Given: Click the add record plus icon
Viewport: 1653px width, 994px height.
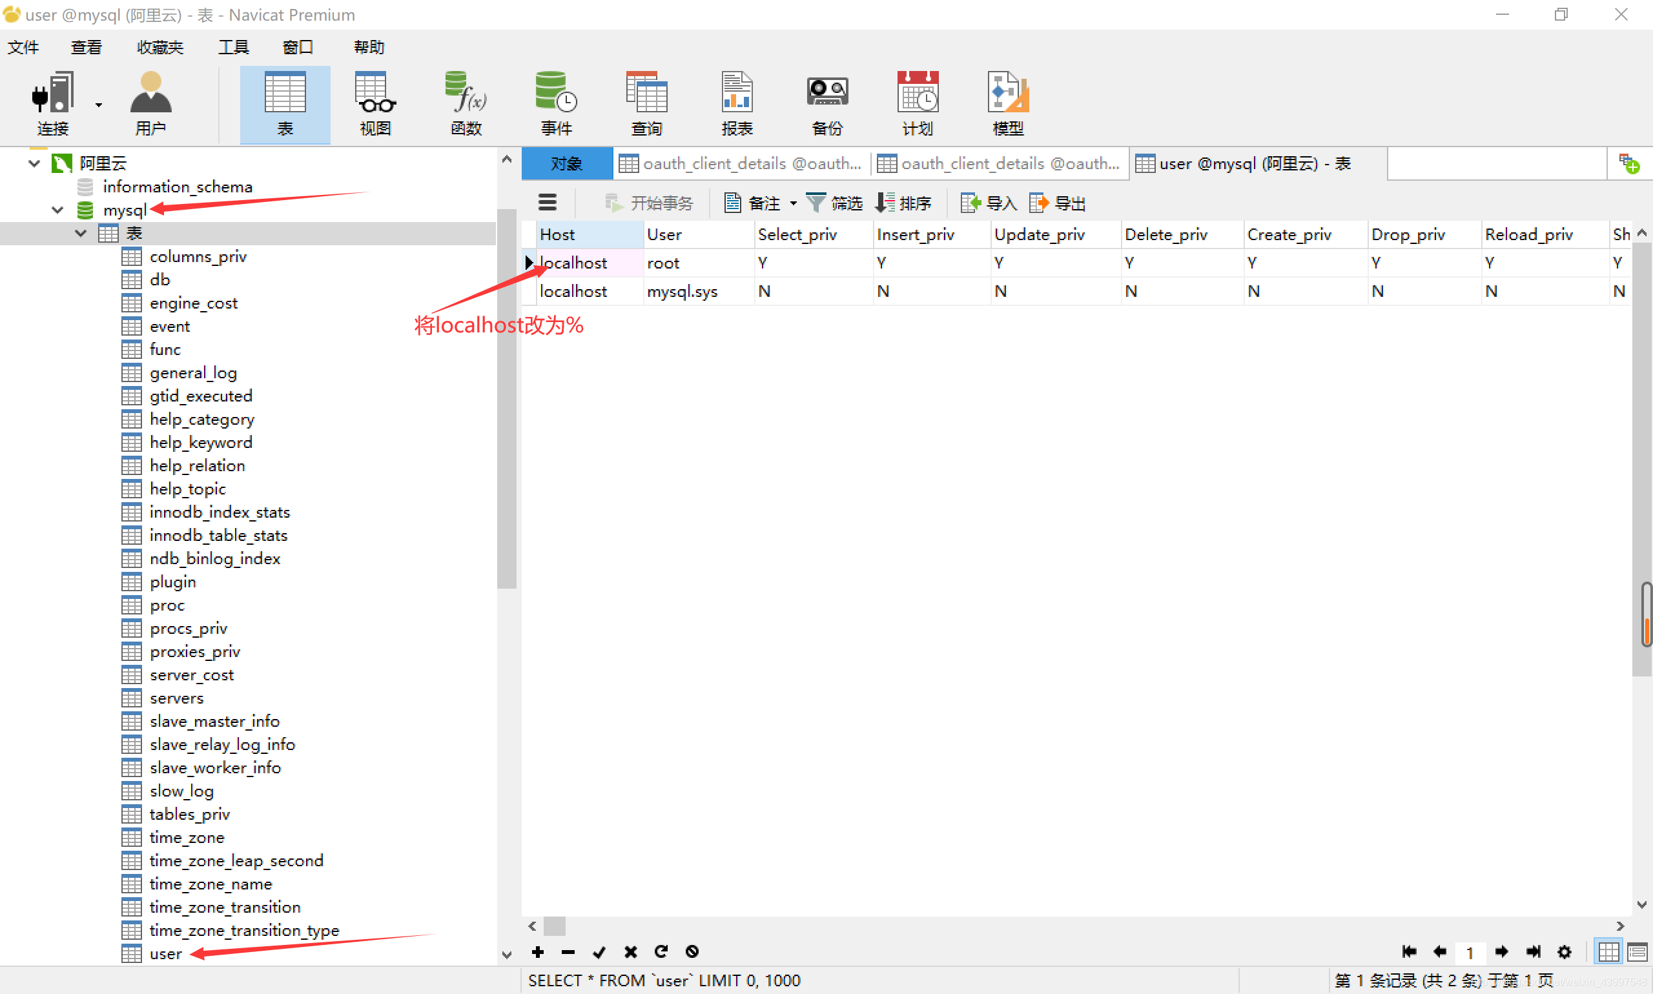Looking at the screenshot, I should 537,952.
